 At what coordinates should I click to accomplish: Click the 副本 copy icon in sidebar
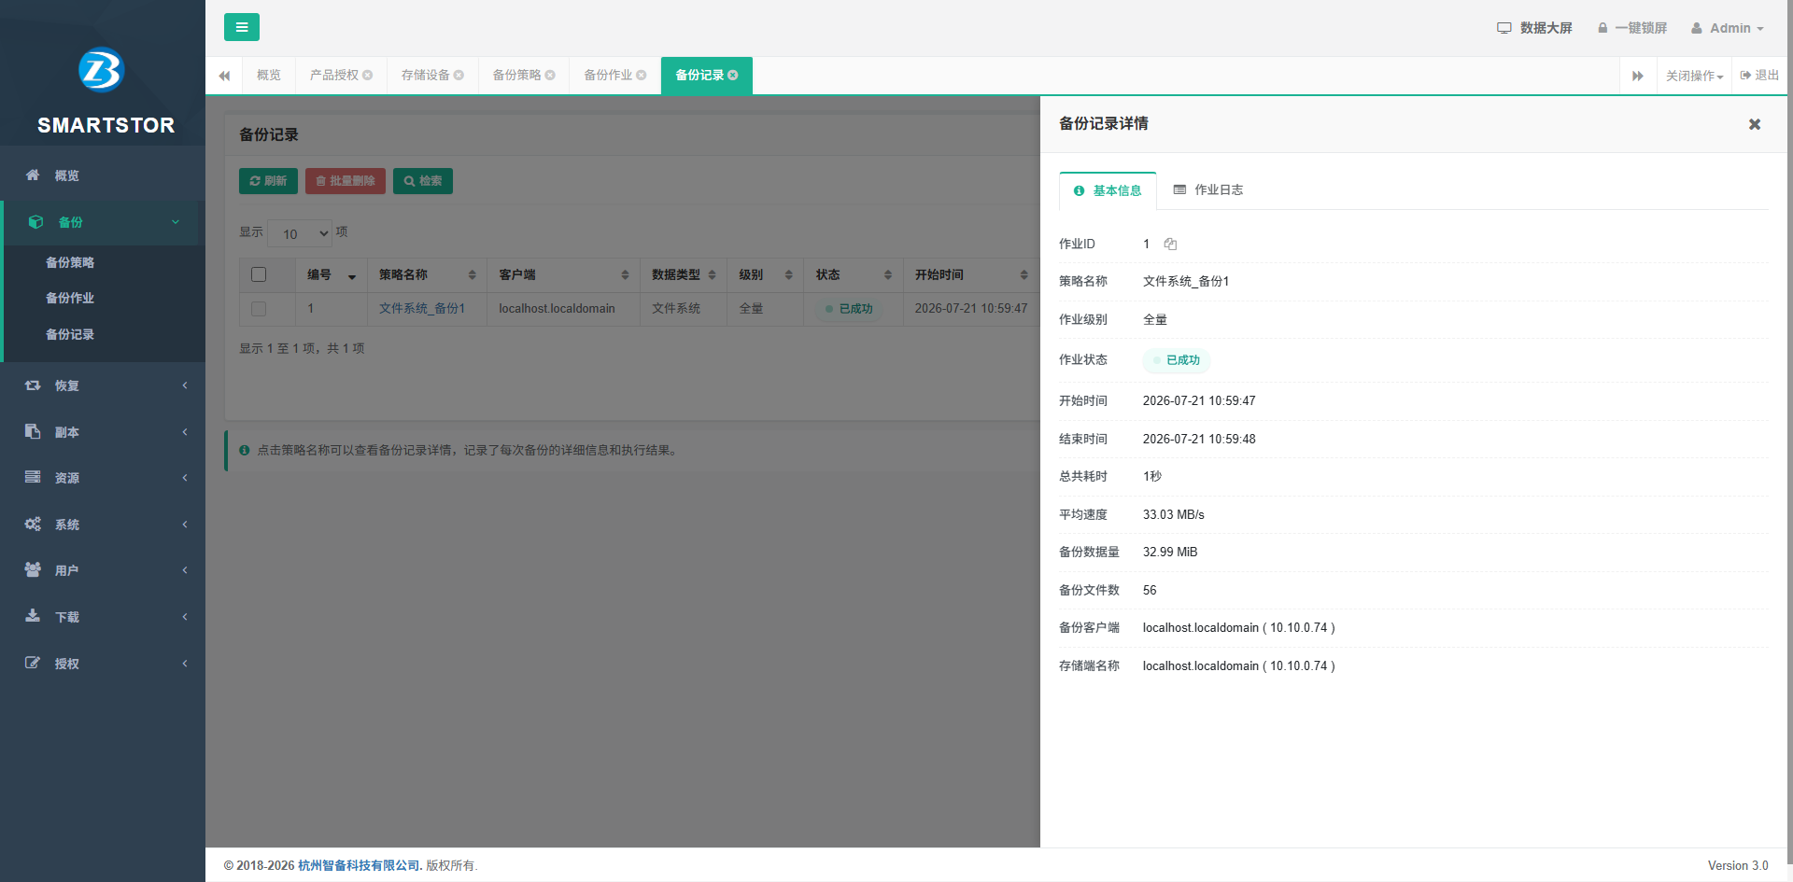(x=33, y=431)
